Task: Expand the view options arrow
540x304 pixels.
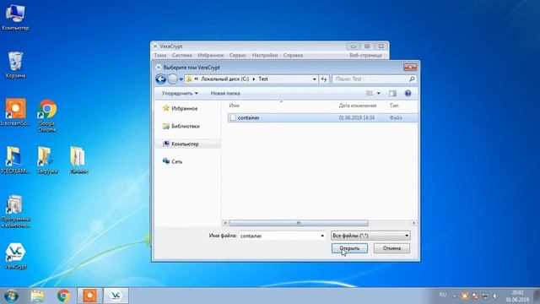Action: [x=379, y=94]
